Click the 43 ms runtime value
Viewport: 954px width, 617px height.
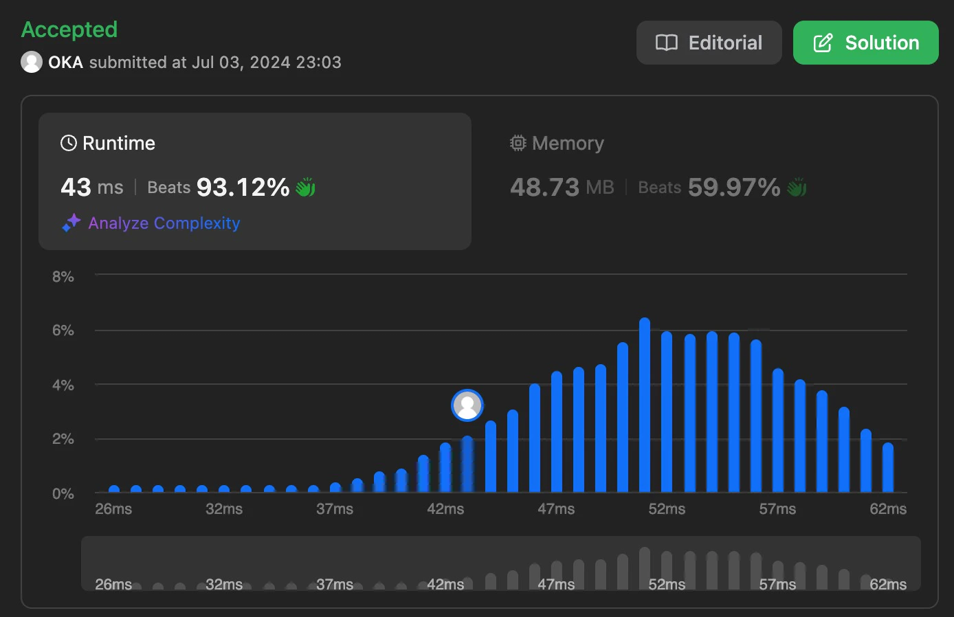point(92,187)
